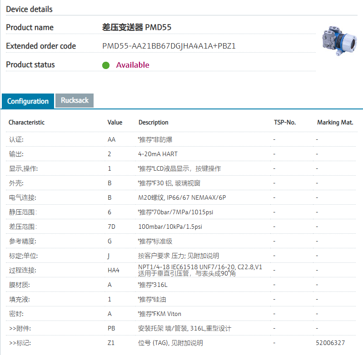Click the Marking Mat. column header
Screen dimensions: 363x355
[335, 123]
